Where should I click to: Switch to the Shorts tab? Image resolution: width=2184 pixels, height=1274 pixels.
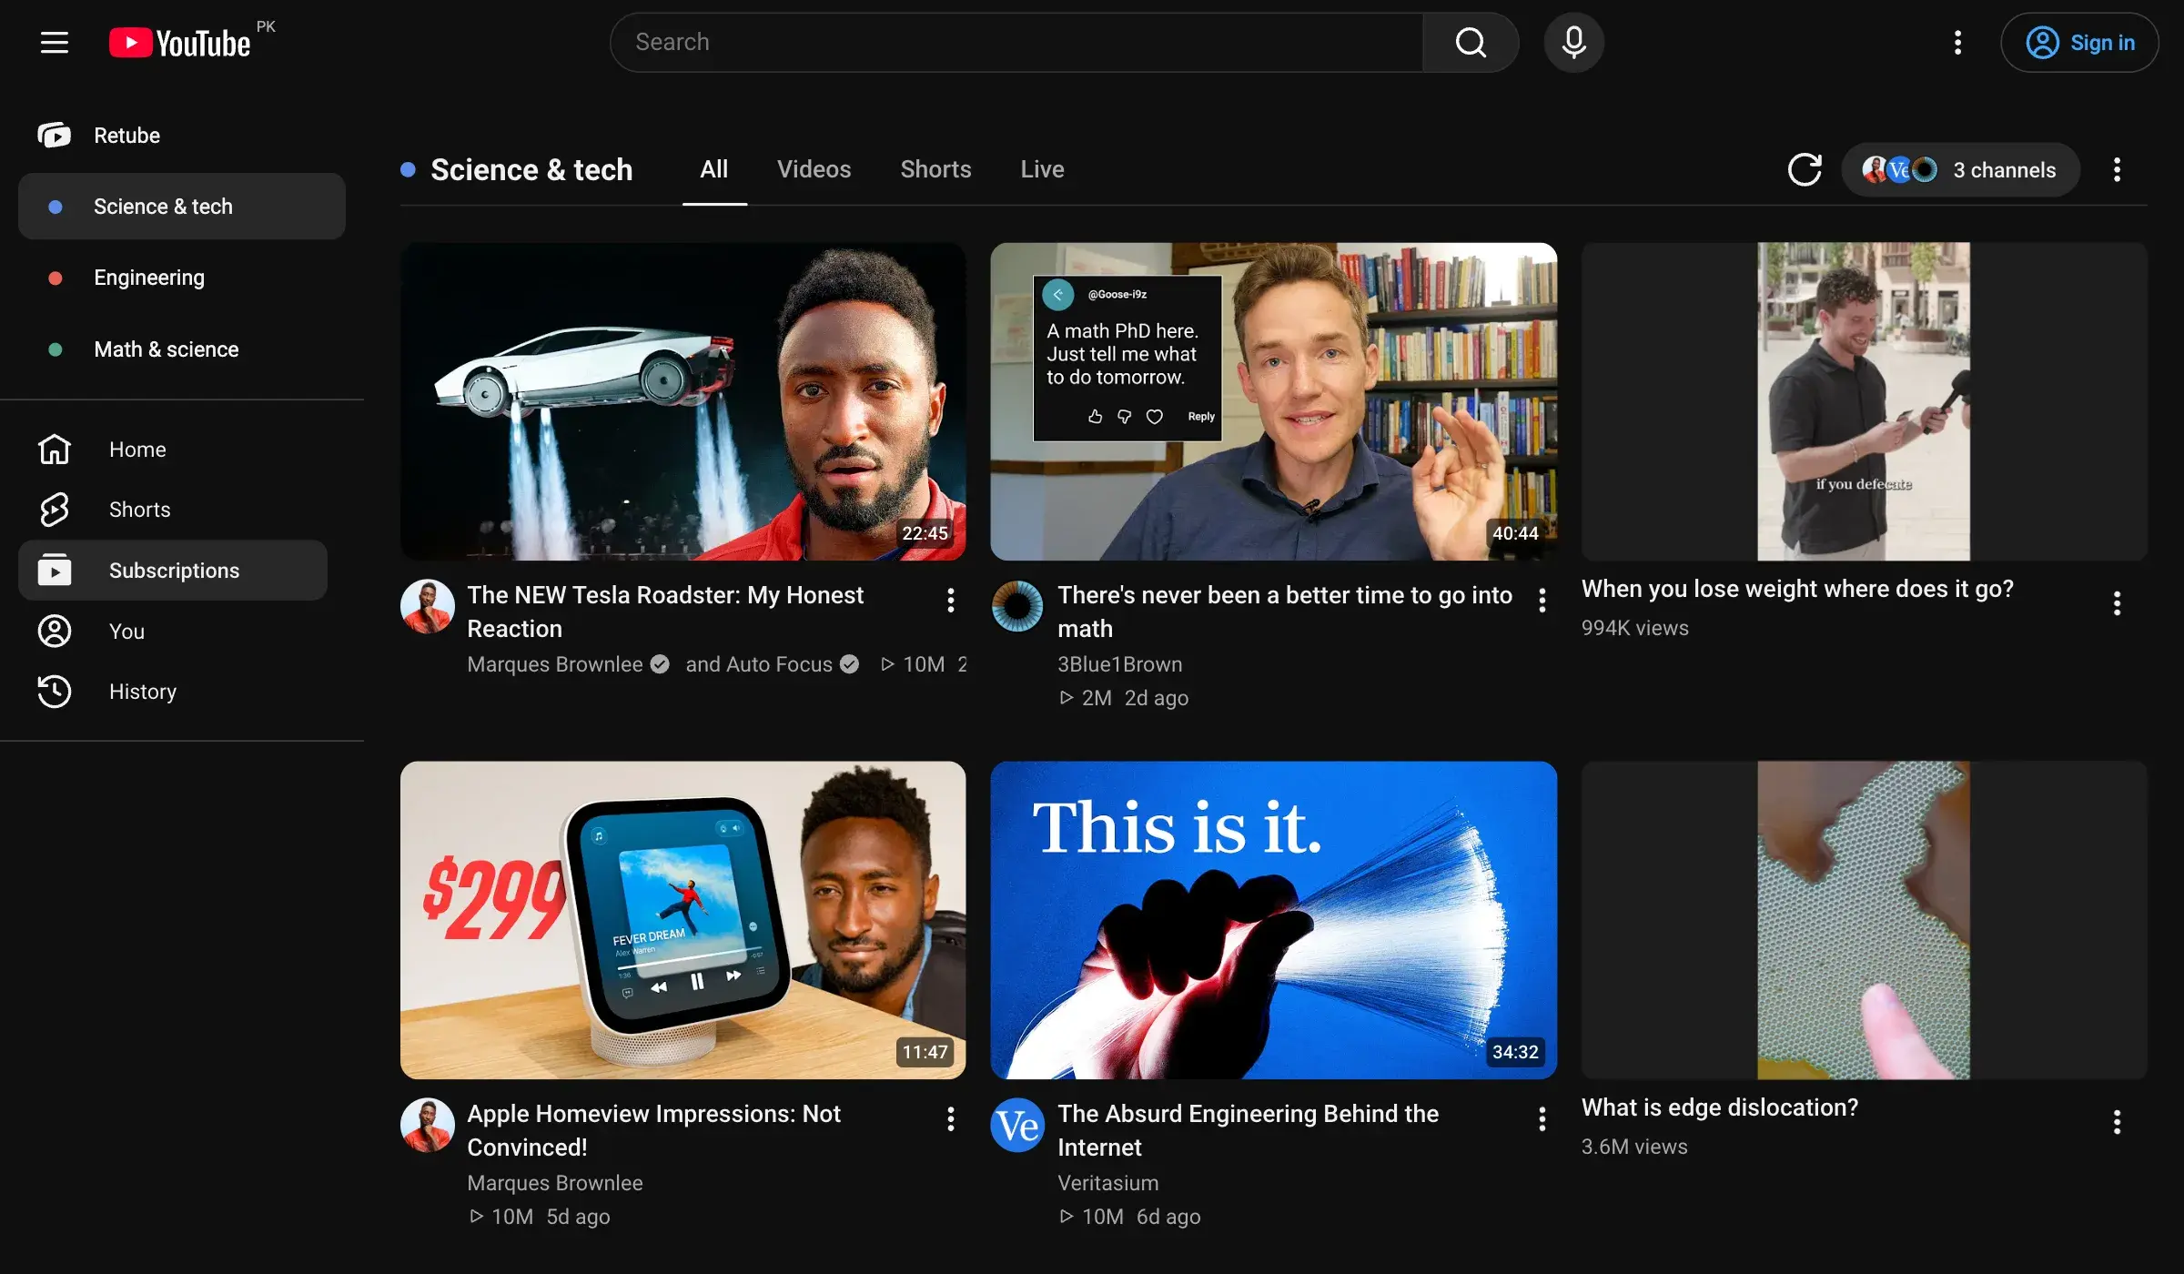click(x=935, y=170)
